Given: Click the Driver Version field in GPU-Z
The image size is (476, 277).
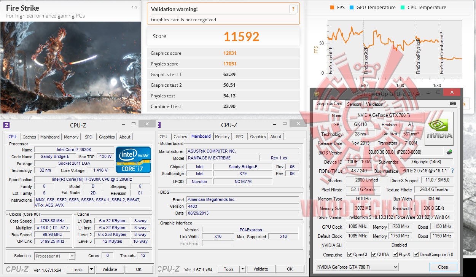Looking at the screenshot, I should (x=399, y=218).
